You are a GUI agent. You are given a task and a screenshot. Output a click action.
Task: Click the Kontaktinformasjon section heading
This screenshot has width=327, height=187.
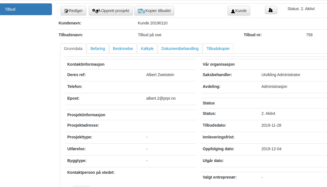[86, 64]
